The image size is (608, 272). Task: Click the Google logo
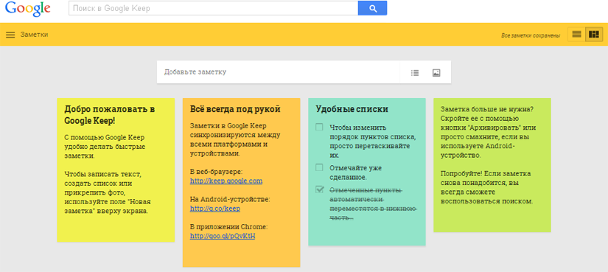pos(28,9)
